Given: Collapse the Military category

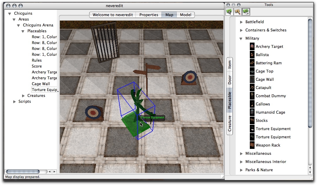Looking at the screenshot, I should click(242, 38).
